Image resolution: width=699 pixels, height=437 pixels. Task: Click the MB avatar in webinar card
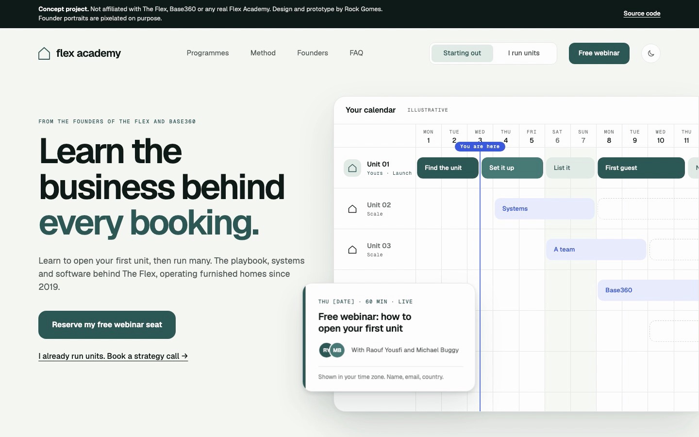point(337,350)
